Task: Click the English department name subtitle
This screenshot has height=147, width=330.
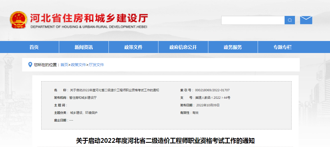Action: click(x=89, y=27)
